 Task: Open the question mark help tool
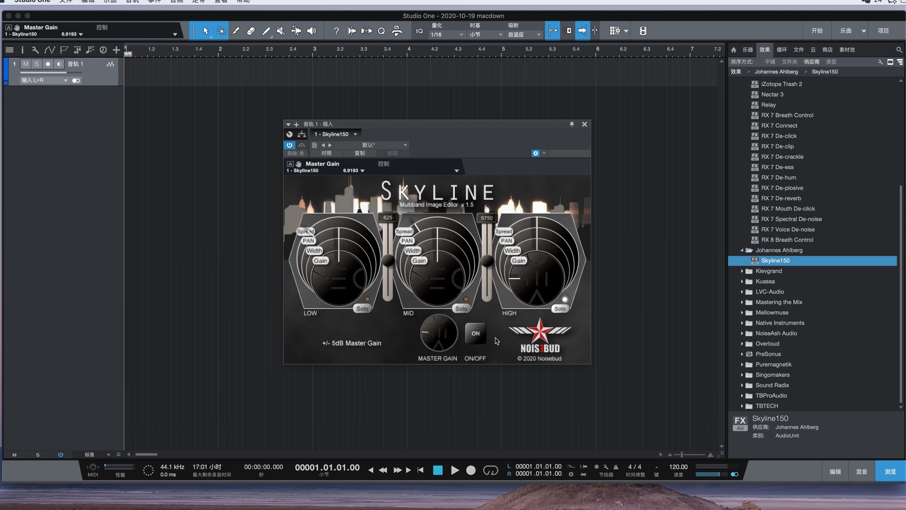(x=336, y=31)
